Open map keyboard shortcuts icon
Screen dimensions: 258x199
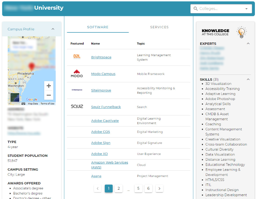24,104
